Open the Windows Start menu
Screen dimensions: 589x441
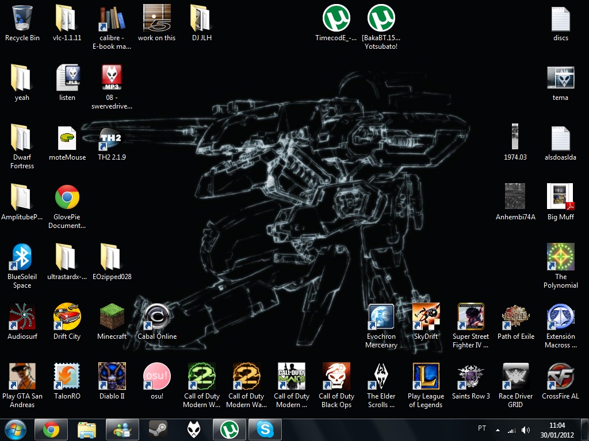(x=15, y=430)
